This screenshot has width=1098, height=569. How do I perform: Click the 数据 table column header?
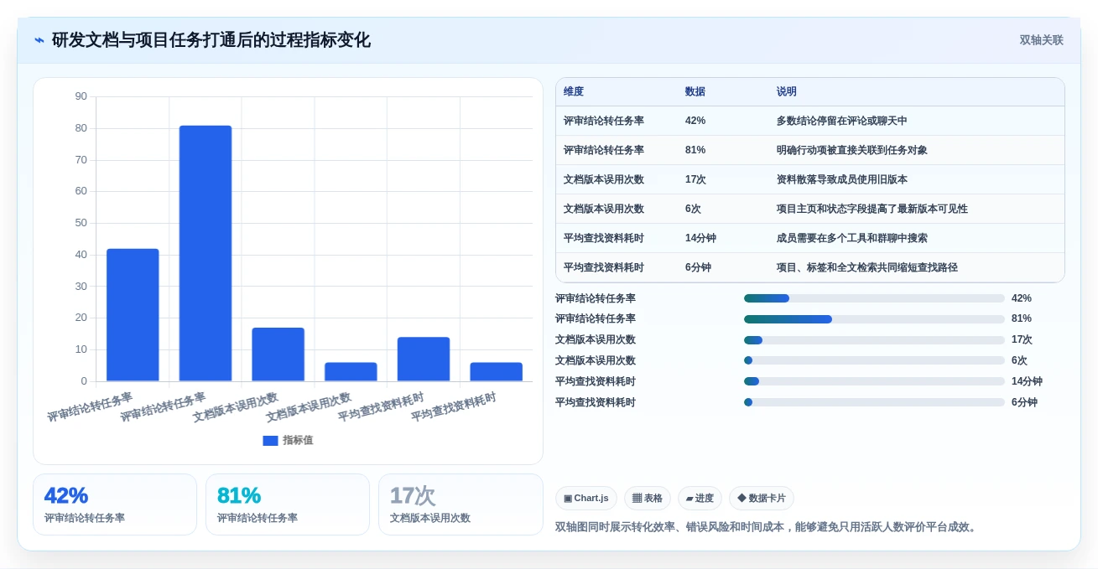[695, 92]
